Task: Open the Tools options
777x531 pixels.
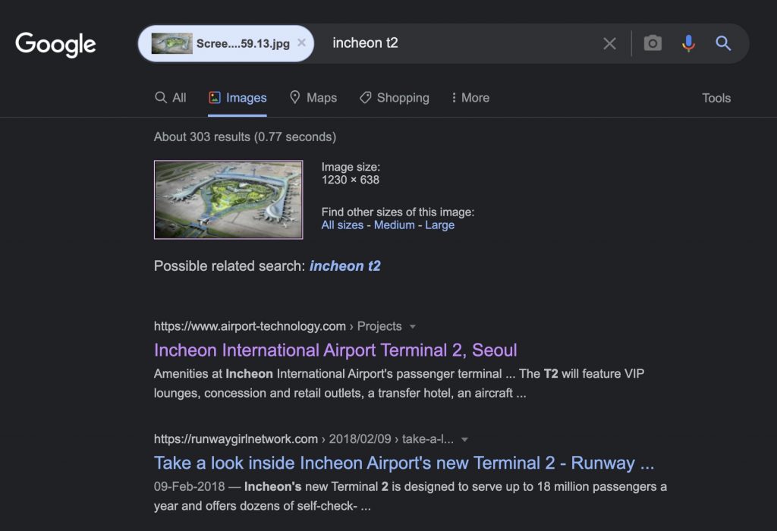Action: pos(716,98)
